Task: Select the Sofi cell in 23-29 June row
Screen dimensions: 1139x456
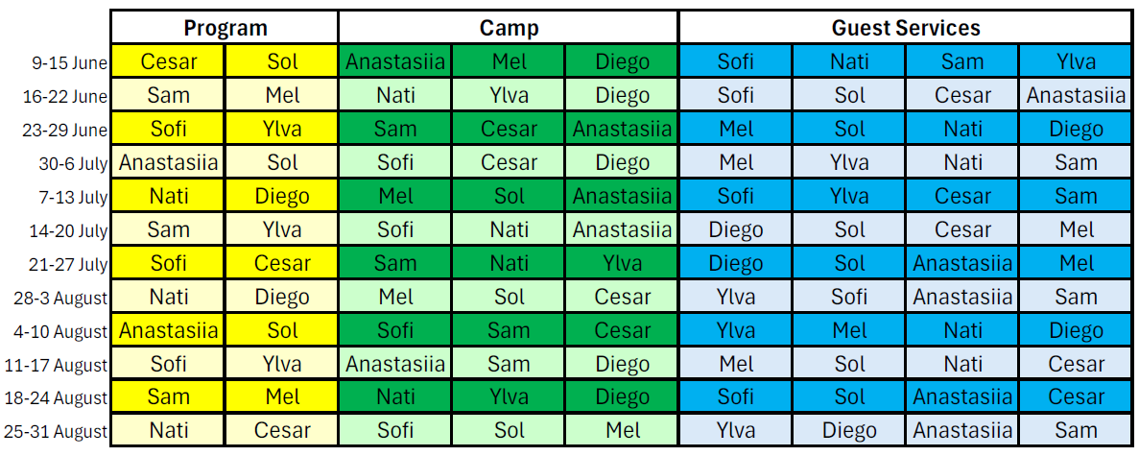Action: [x=168, y=129]
